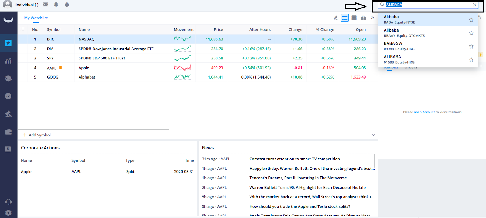Click the briefcase portfolio view icon
This screenshot has width=486, height=218.
coord(363,18)
